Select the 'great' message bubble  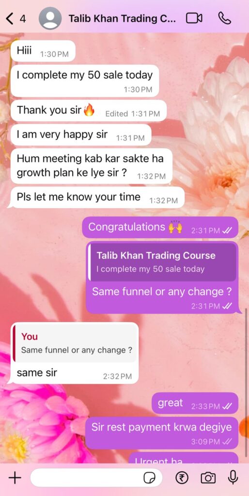[x=195, y=403]
